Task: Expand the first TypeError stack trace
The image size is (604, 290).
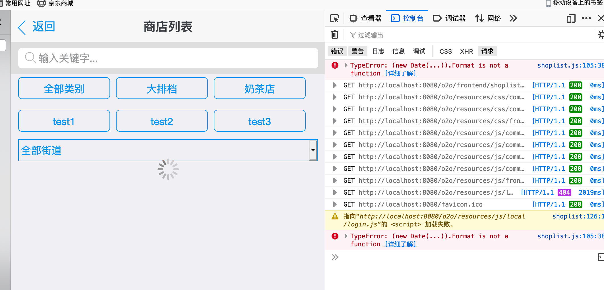Action: (346, 65)
